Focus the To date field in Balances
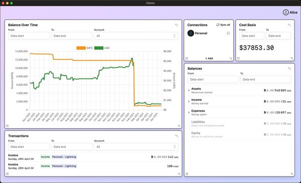The width and height of the screenshot is (301, 183). 265,79
